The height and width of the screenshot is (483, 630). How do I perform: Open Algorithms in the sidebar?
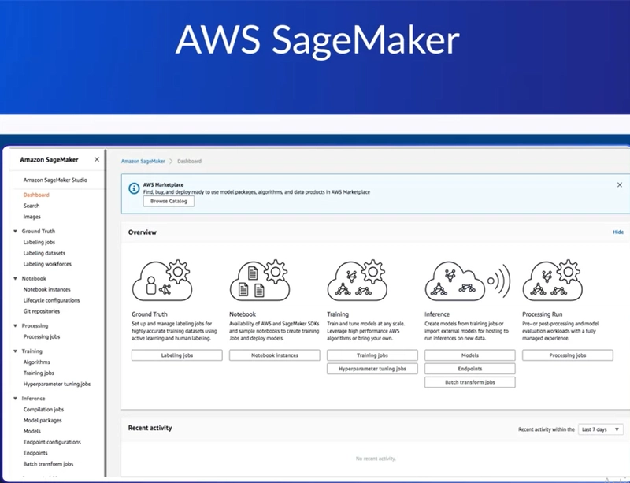pos(36,362)
